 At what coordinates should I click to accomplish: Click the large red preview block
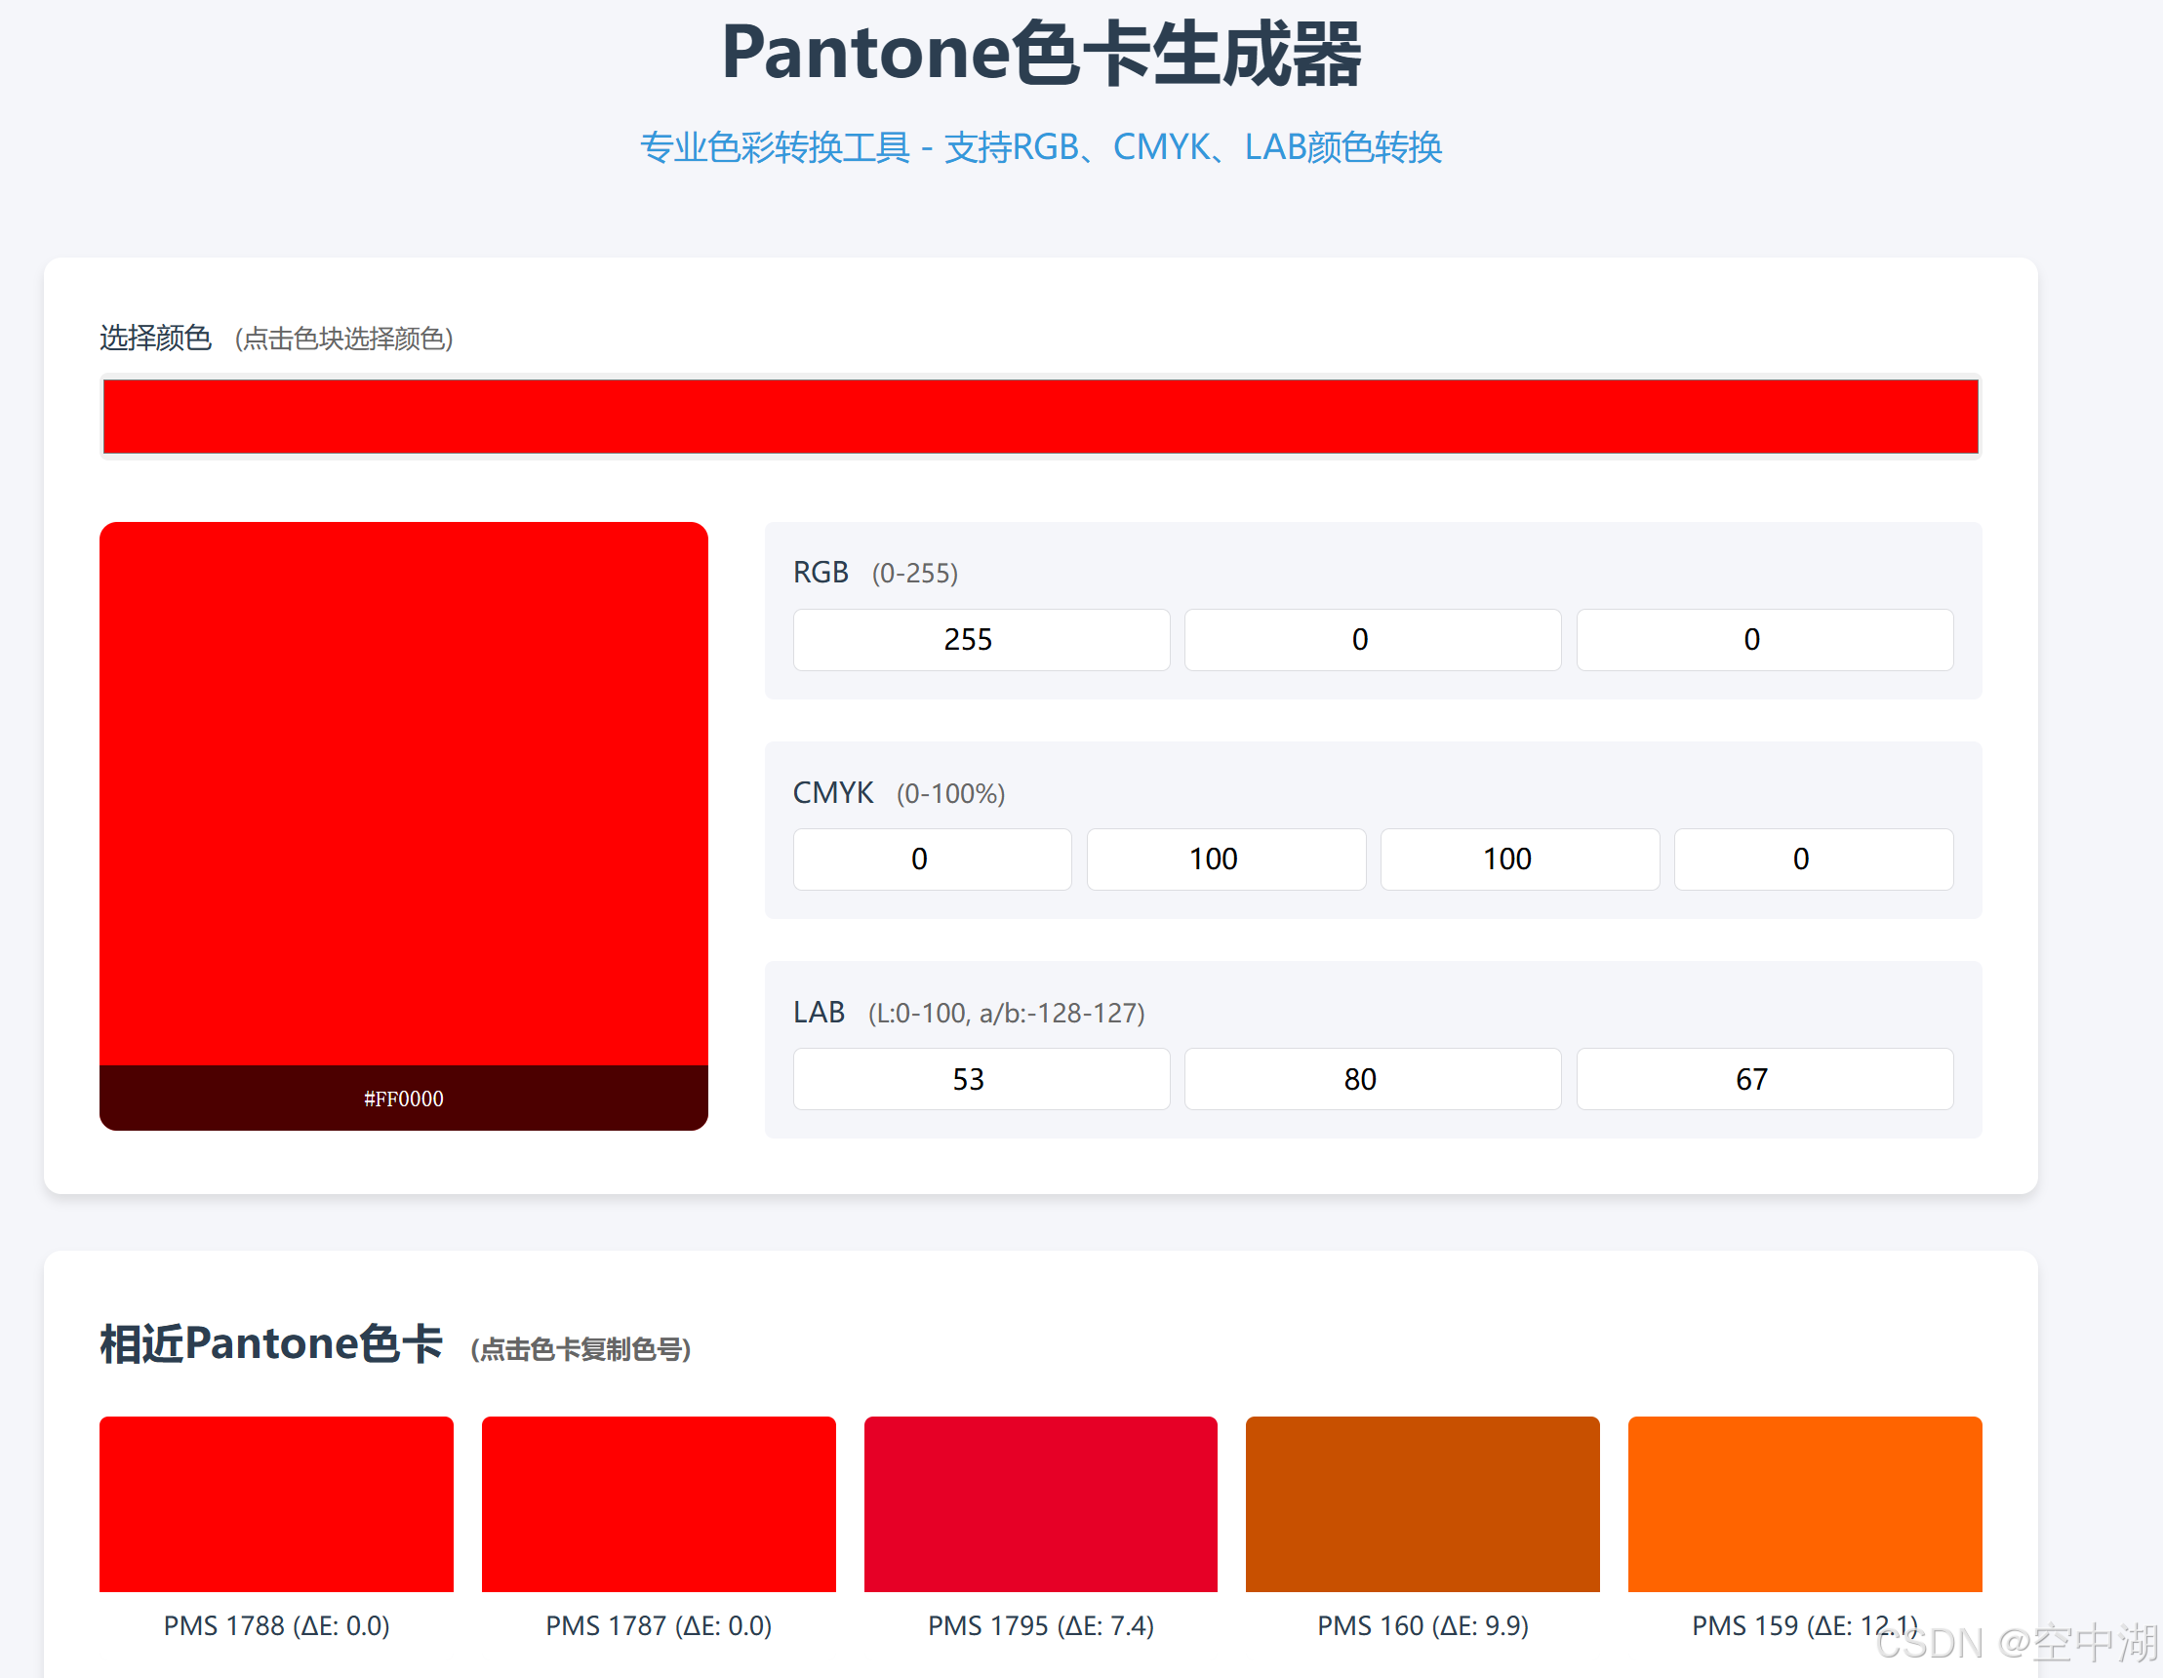point(403,792)
